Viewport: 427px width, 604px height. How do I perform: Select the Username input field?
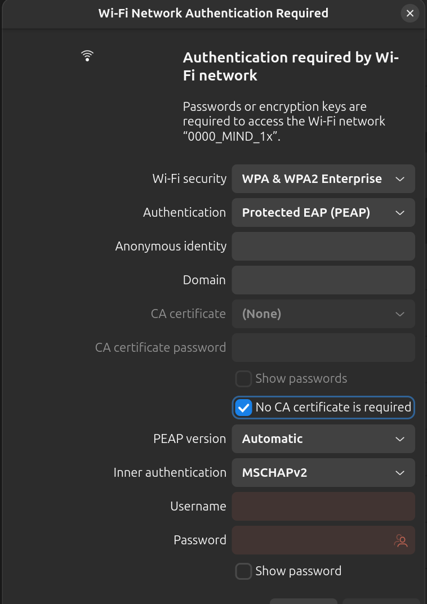point(323,507)
